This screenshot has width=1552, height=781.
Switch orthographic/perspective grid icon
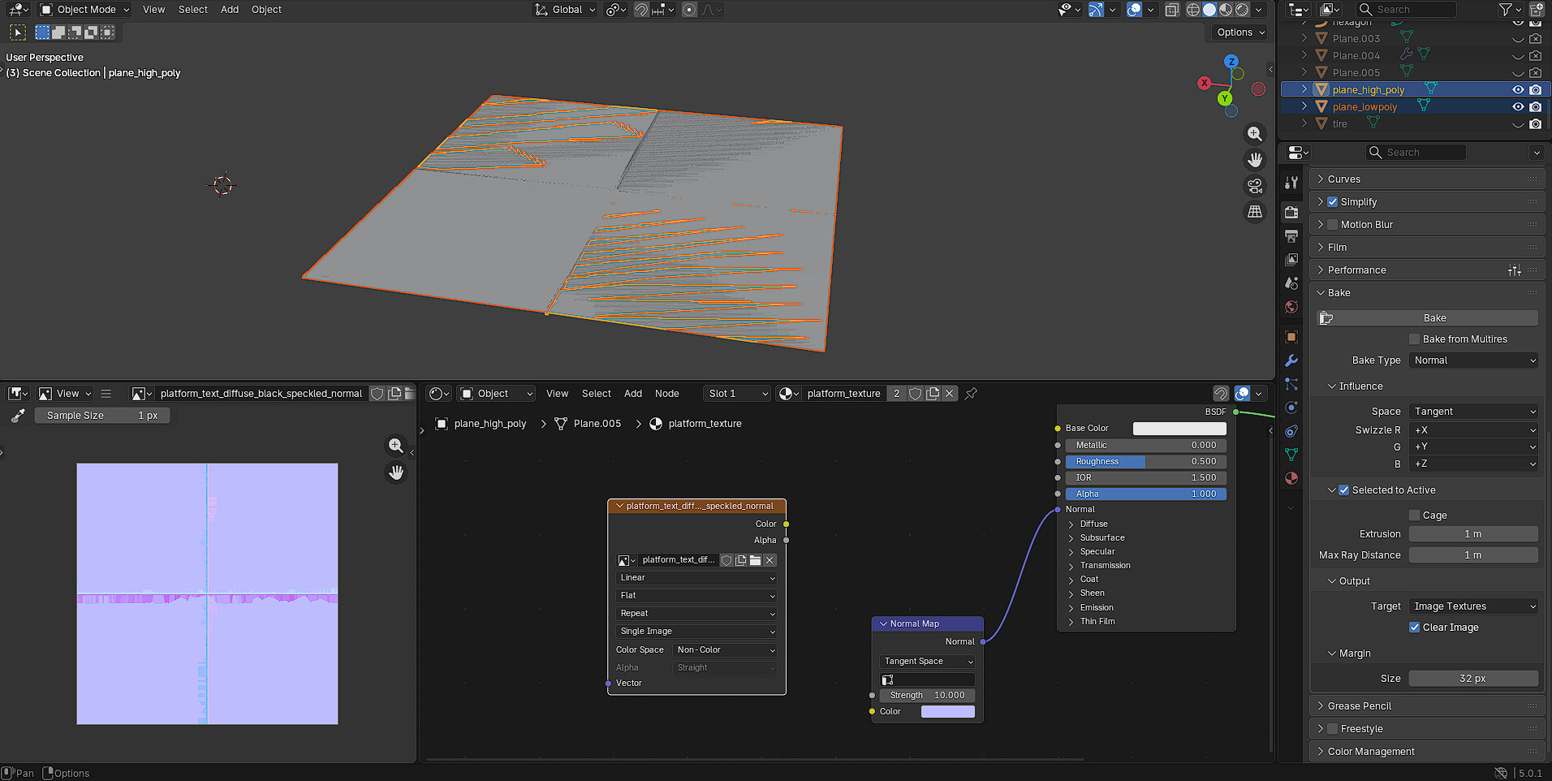pos(1255,212)
